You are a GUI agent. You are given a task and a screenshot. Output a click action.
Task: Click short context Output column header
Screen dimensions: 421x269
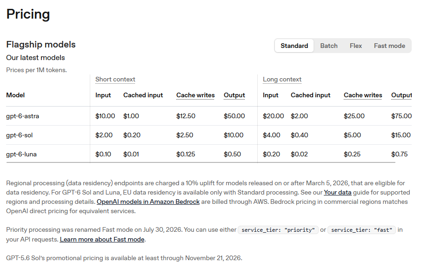pos(234,95)
